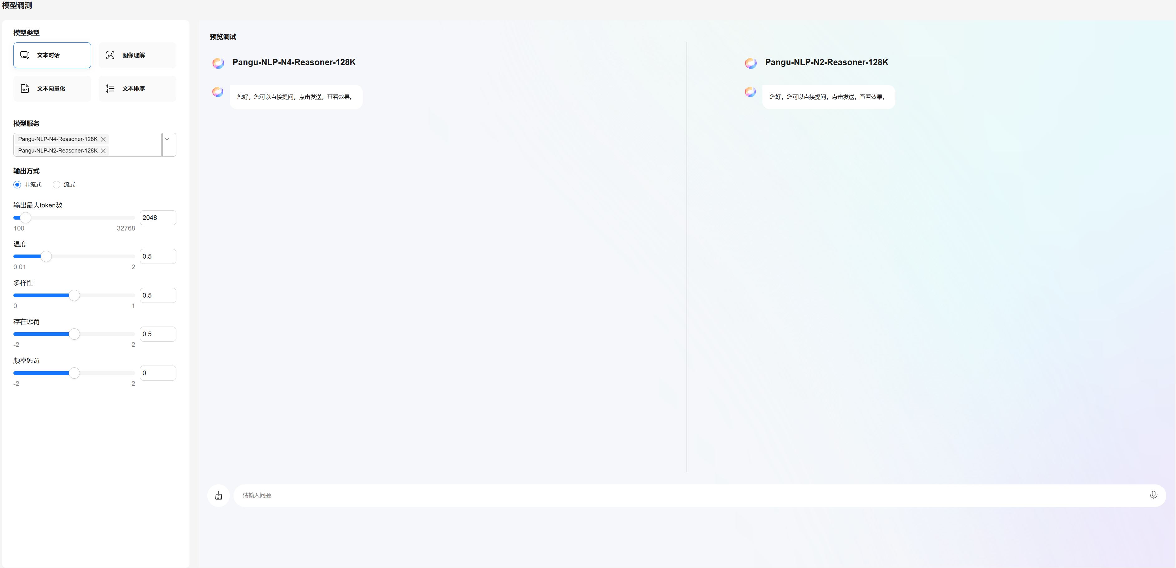Click the 频率惩罚 slider handle
Image resolution: width=1176 pixels, height=568 pixels.
[74, 373]
